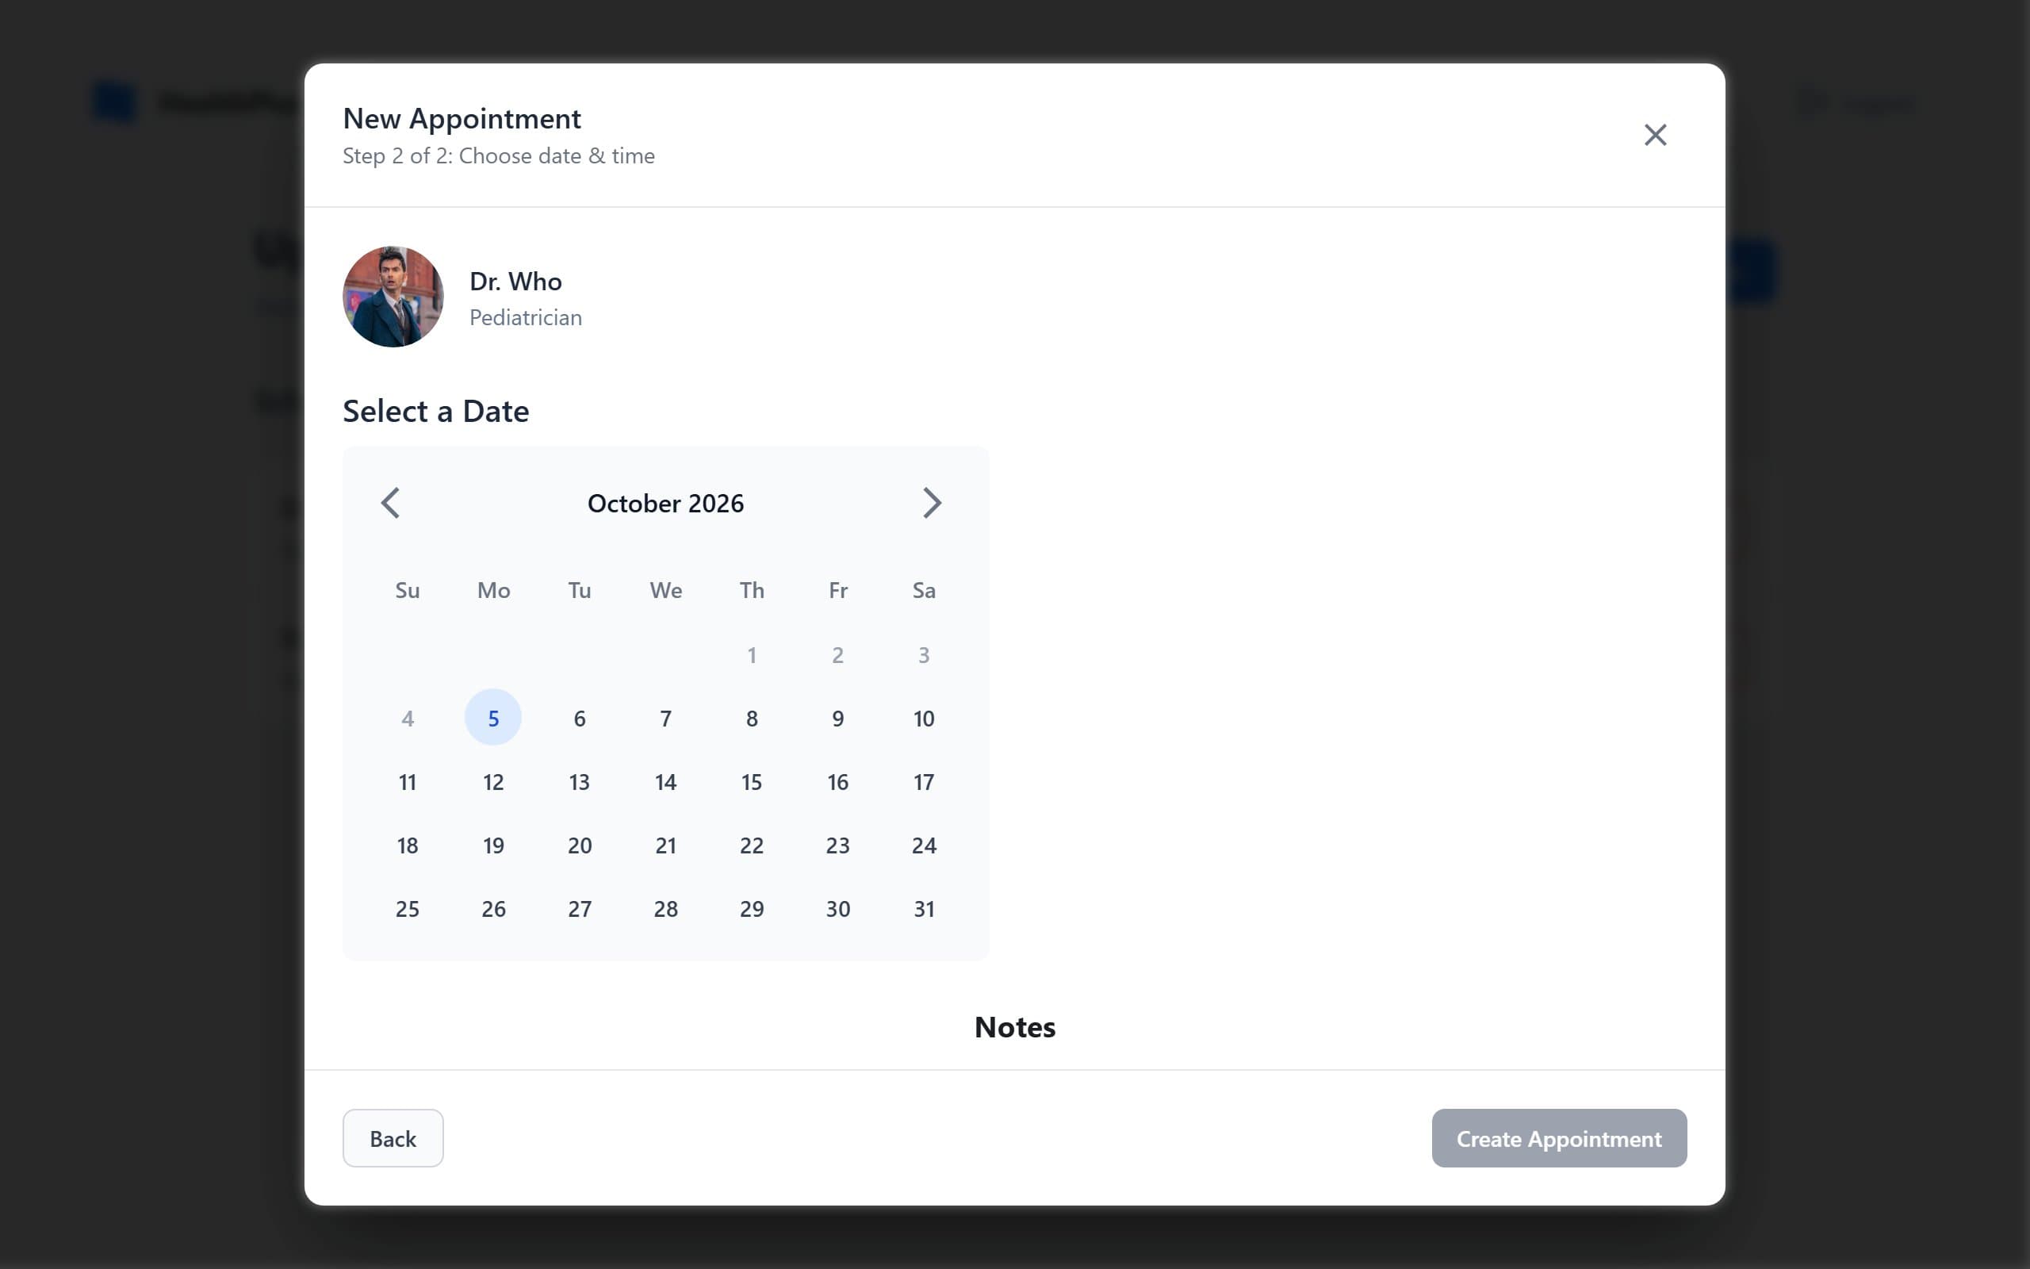Select October 15 in the calendar

point(752,781)
